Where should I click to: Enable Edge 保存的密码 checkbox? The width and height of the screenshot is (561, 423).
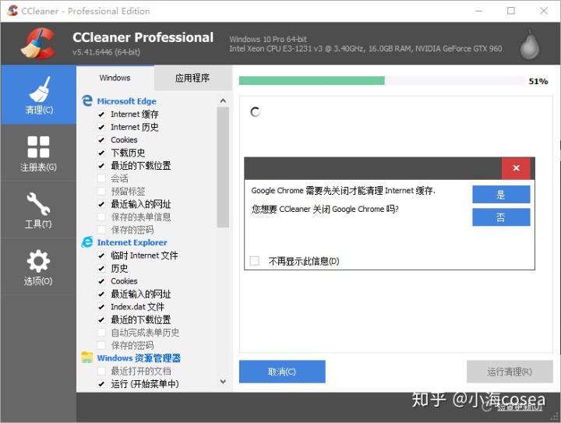click(101, 230)
